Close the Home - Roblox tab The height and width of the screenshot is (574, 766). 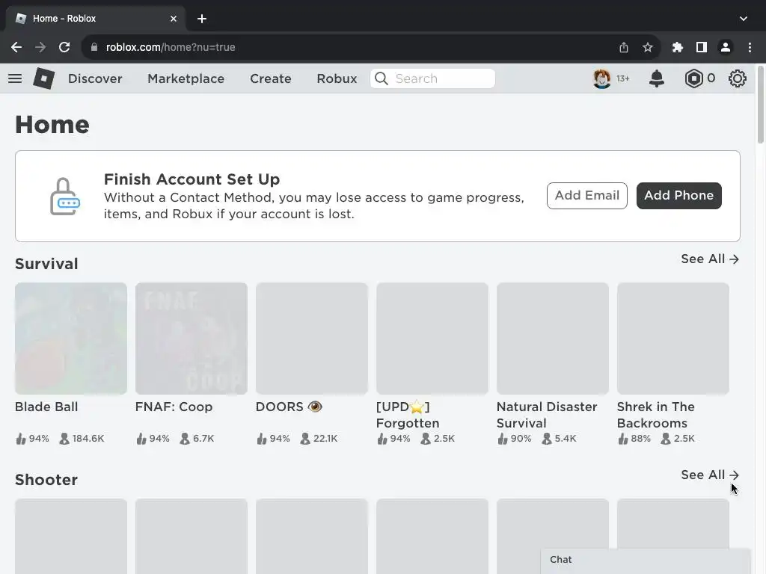point(174,19)
